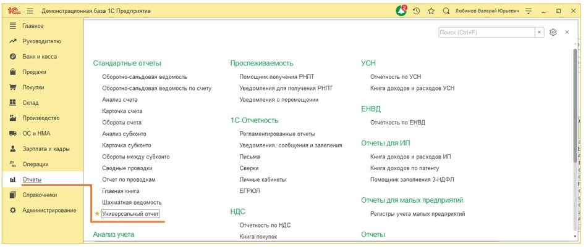The image size is (586, 249).
Task: Open Письма item
Action: click(250, 157)
